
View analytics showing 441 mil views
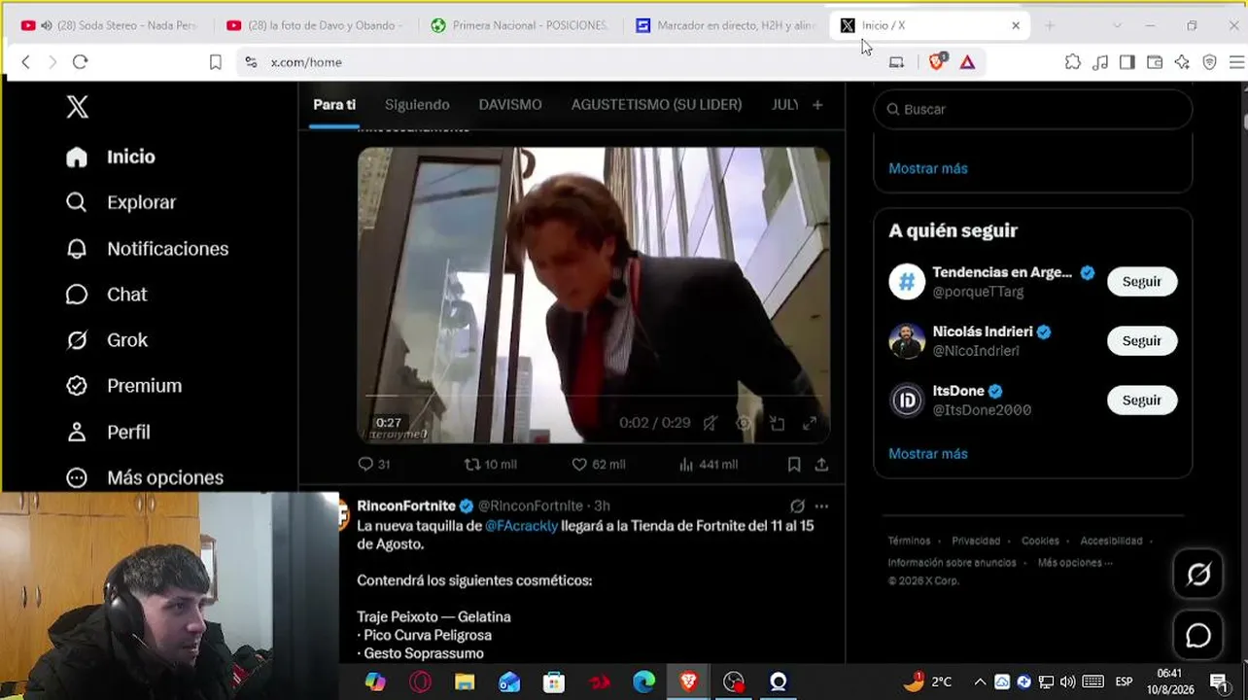tap(708, 465)
